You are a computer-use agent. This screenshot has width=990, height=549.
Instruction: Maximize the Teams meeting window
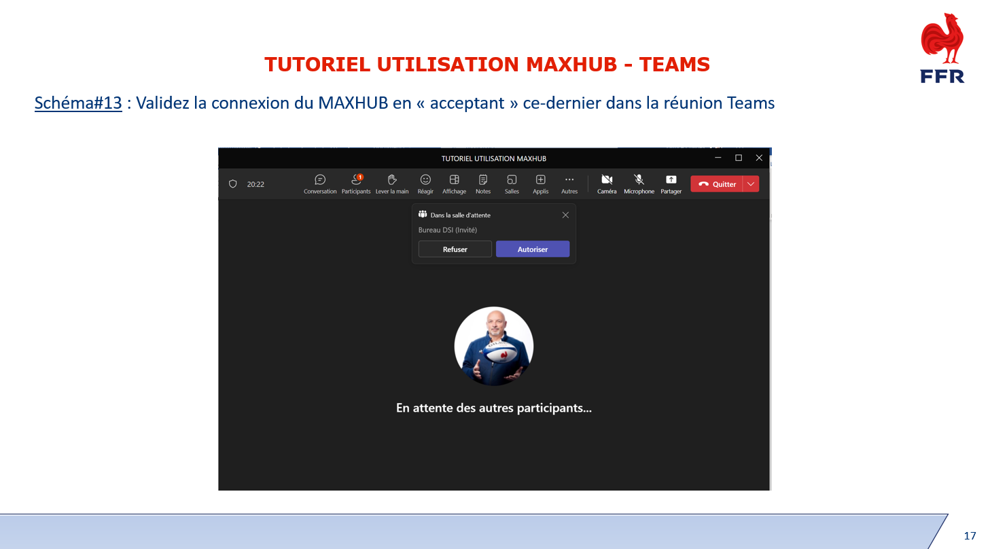tap(739, 158)
